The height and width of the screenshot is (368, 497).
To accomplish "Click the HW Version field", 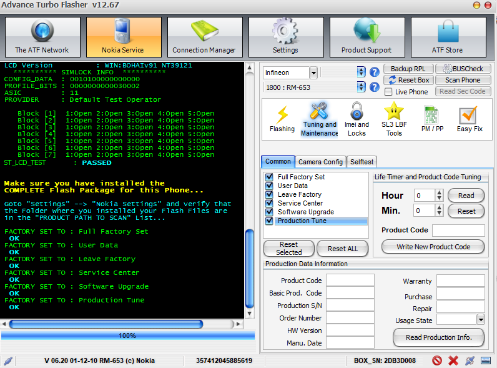I will point(350,331).
